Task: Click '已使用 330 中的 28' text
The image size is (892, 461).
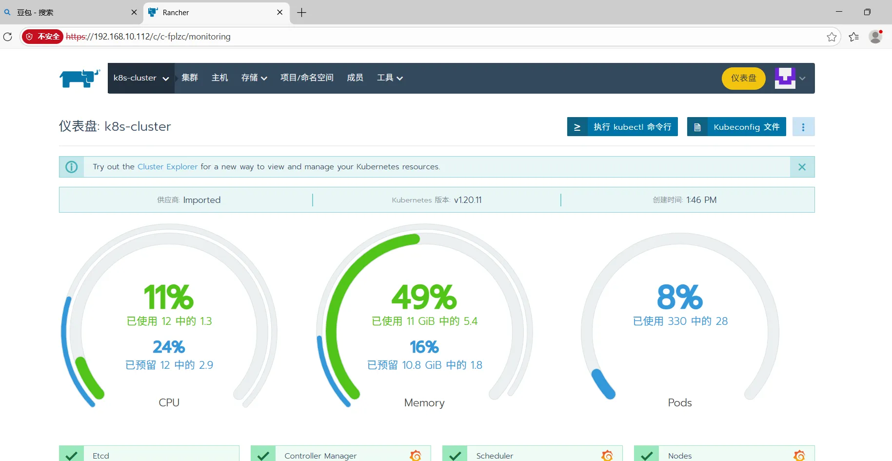Action: click(680, 321)
